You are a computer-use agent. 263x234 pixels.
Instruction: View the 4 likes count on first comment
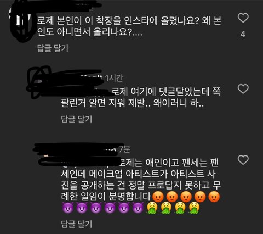pos(243,34)
